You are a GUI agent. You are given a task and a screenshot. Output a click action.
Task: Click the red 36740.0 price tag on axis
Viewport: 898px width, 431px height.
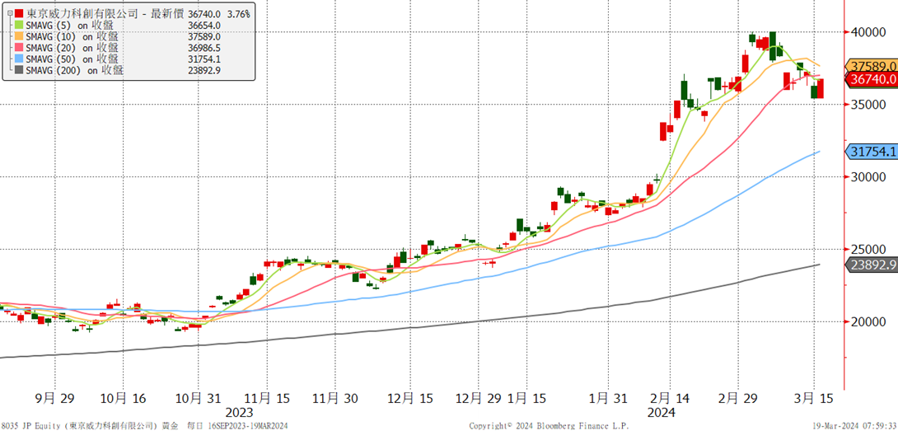pyautogui.click(x=872, y=80)
